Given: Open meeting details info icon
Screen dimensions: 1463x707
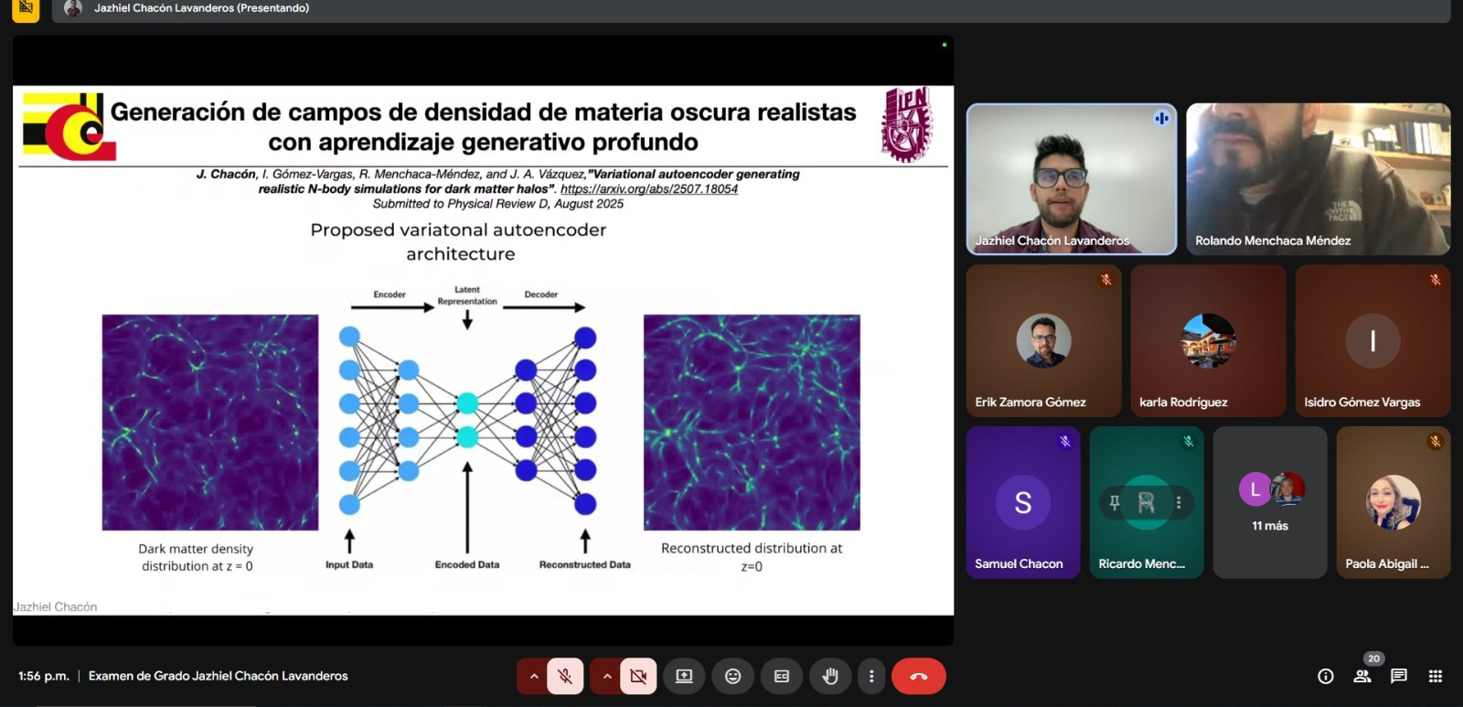Looking at the screenshot, I should tap(1325, 677).
